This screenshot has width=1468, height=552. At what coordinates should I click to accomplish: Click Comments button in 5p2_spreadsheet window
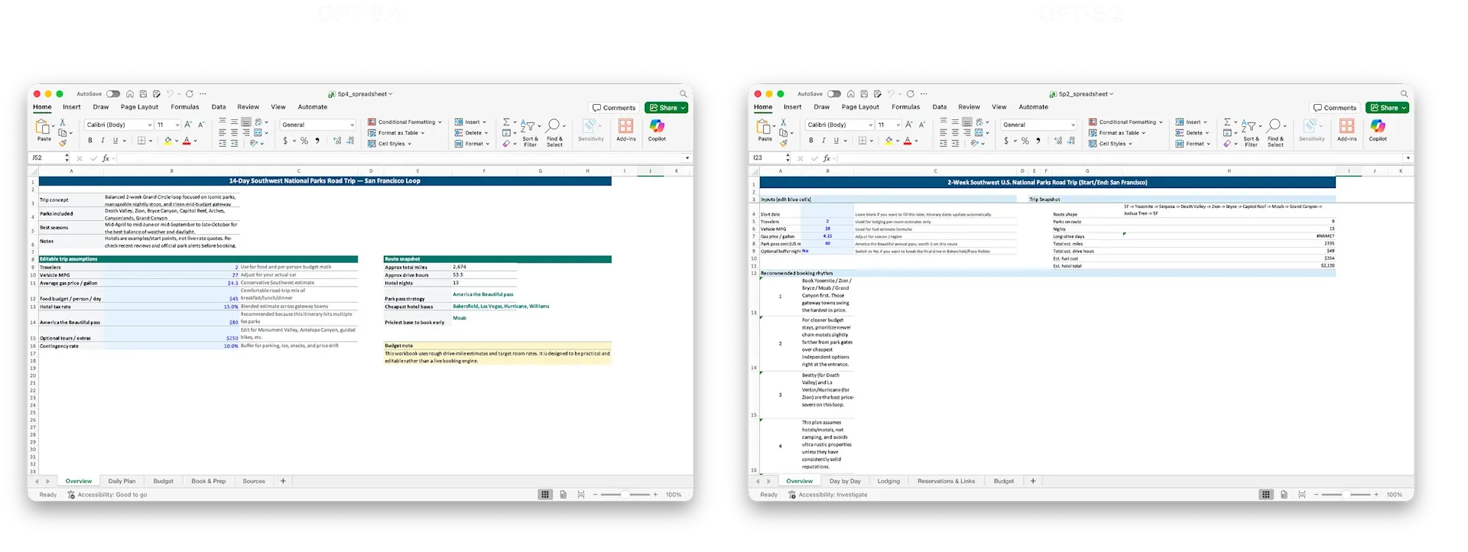point(1335,108)
